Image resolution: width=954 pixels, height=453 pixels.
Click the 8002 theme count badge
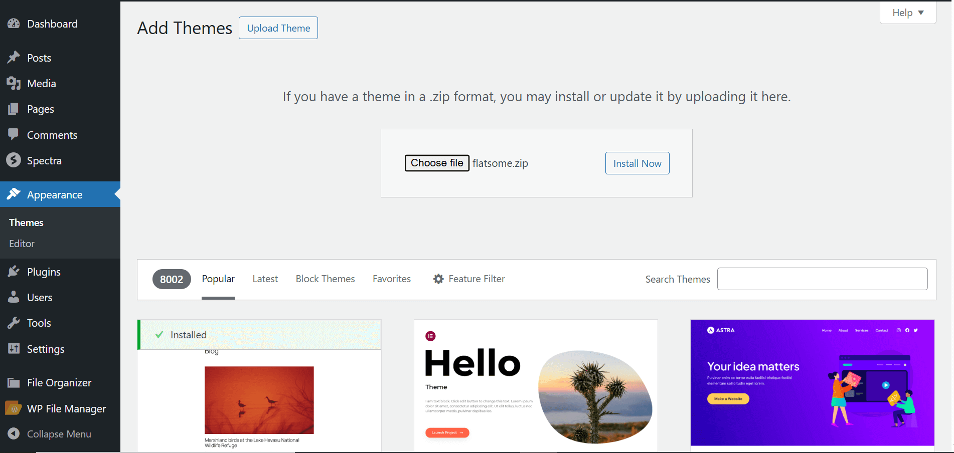click(172, 279)
